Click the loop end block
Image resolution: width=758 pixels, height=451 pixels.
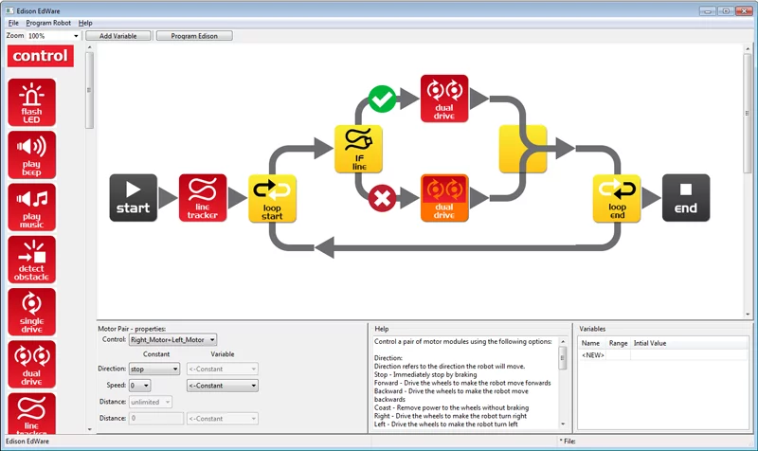pyautogui.click(x=617, y=198)
